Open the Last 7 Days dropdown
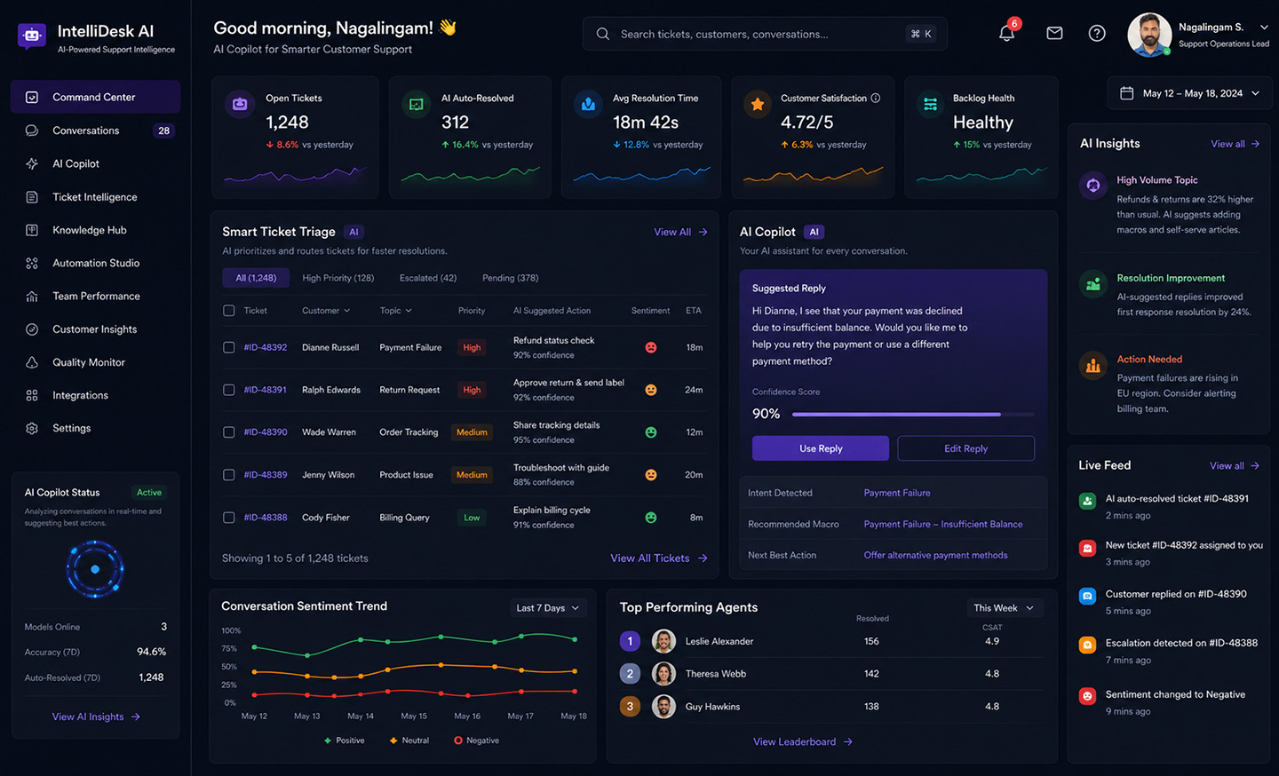The width and height of the screenshot is (1279, 776). click(x=547, y=608)
